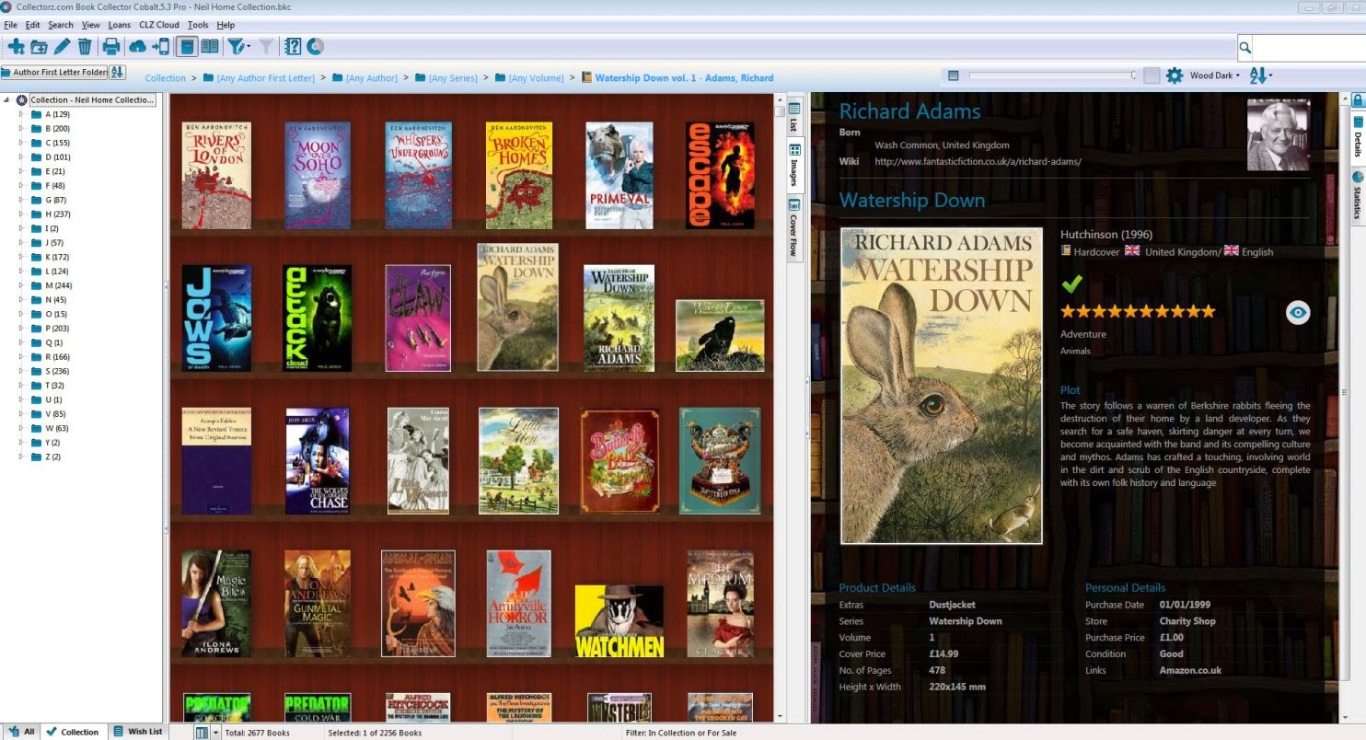Click the ten-star rating row
1366x740 pixels.
(x=1138, y=311)
